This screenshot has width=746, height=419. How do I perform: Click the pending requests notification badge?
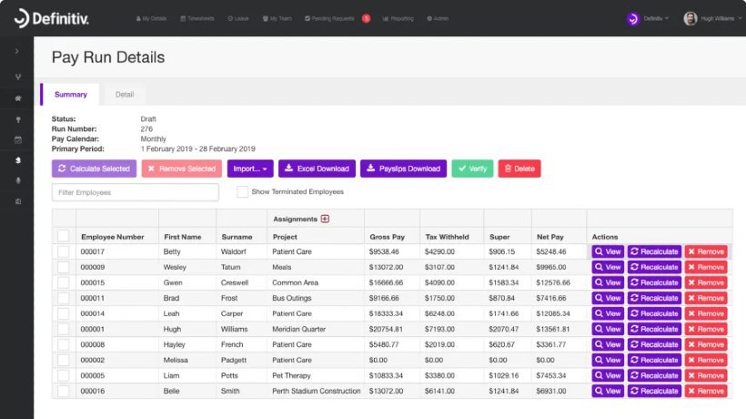point(366,18)
